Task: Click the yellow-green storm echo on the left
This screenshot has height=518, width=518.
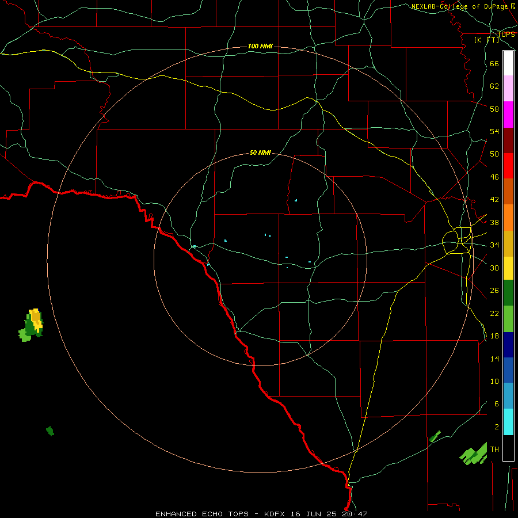Action: click(x=31, y=325)
